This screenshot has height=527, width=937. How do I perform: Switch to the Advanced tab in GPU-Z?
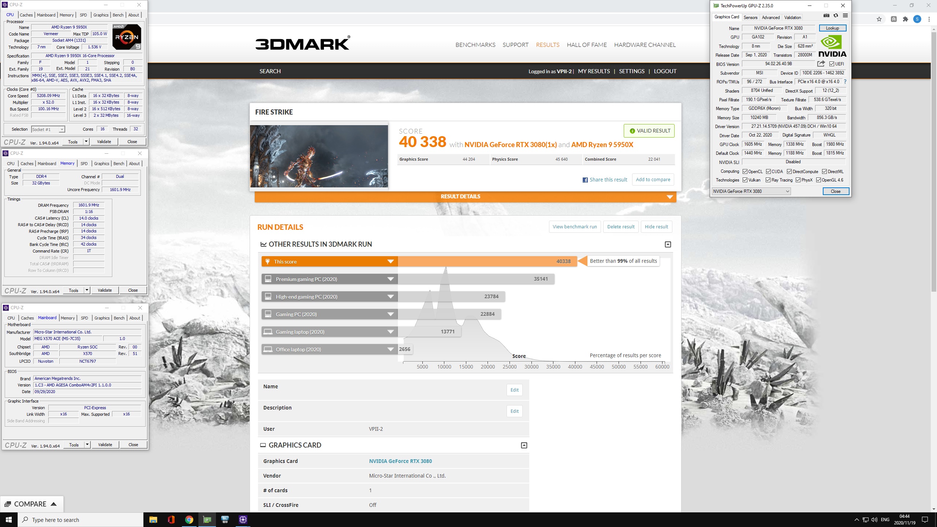770,18
